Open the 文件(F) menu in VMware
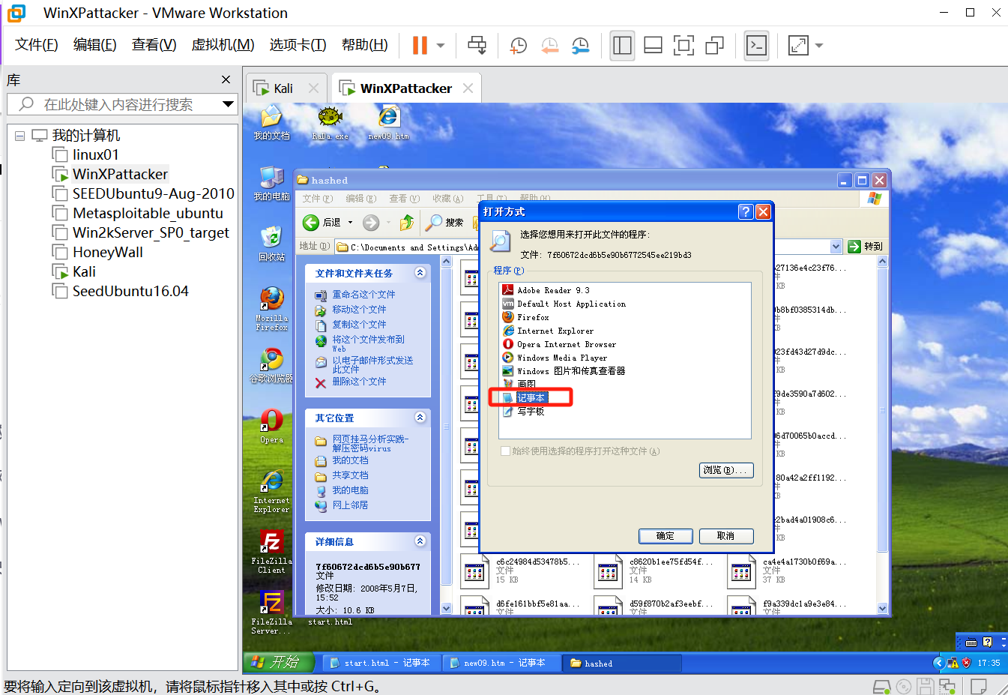1008x695 pixels. click(37, 45)
